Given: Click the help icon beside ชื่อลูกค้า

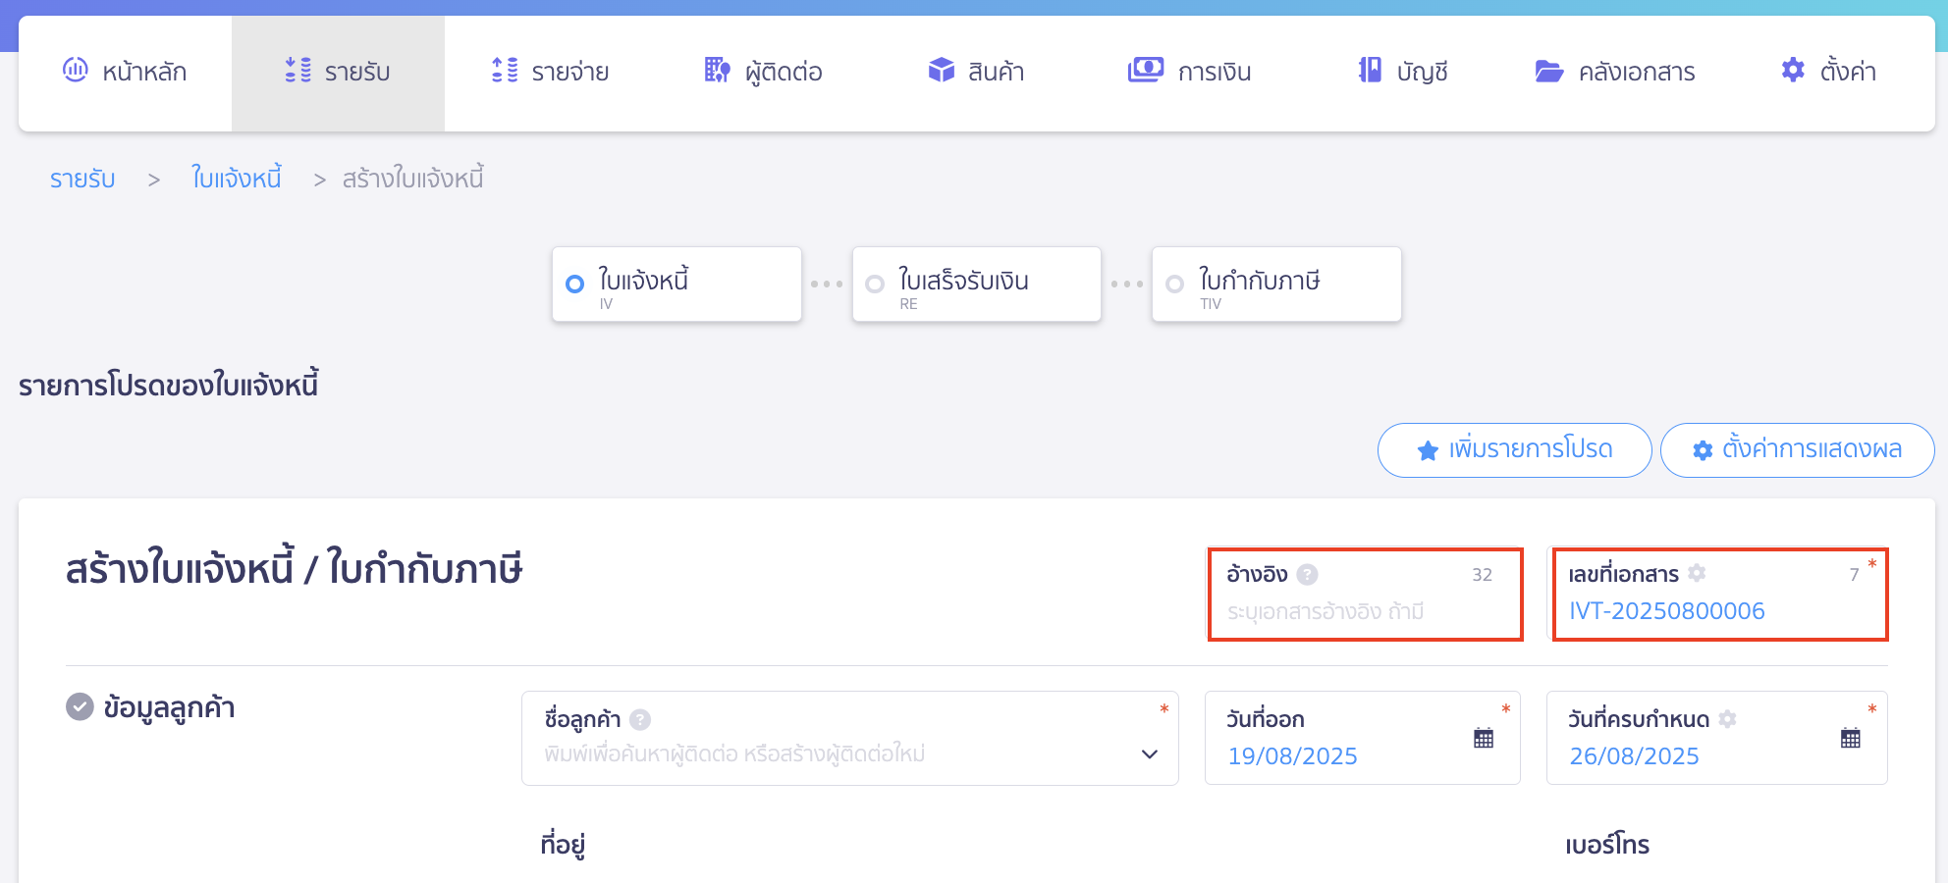Looking at the screenshot, I should pos(640,720).
